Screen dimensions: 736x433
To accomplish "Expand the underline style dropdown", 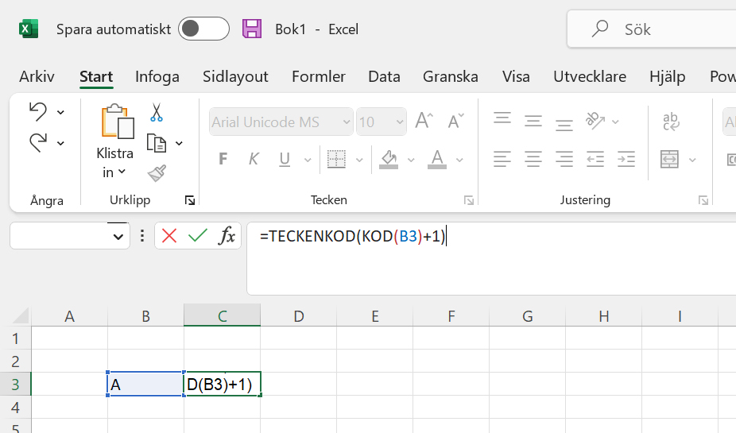I will point(308,160).
